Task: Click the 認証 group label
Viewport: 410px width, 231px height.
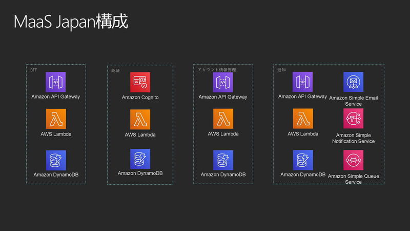Action: click(x=116, y=70)
